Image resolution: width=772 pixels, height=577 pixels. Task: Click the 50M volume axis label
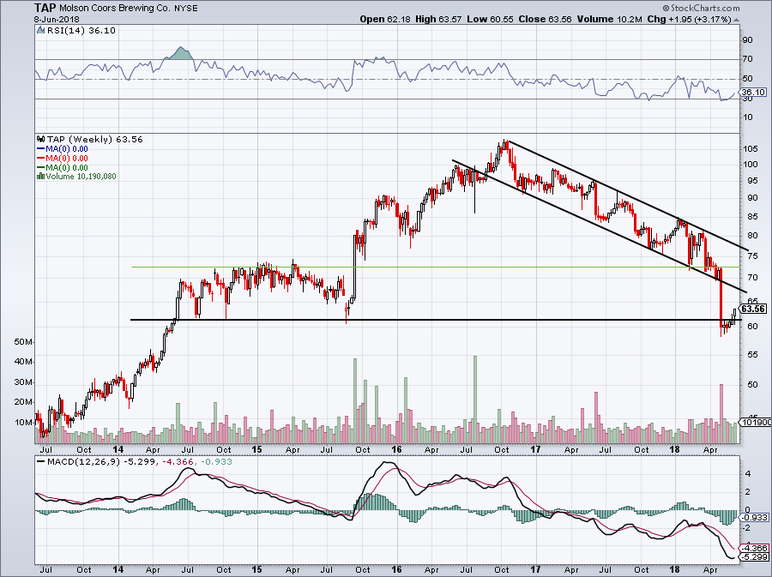pos(23,341)
